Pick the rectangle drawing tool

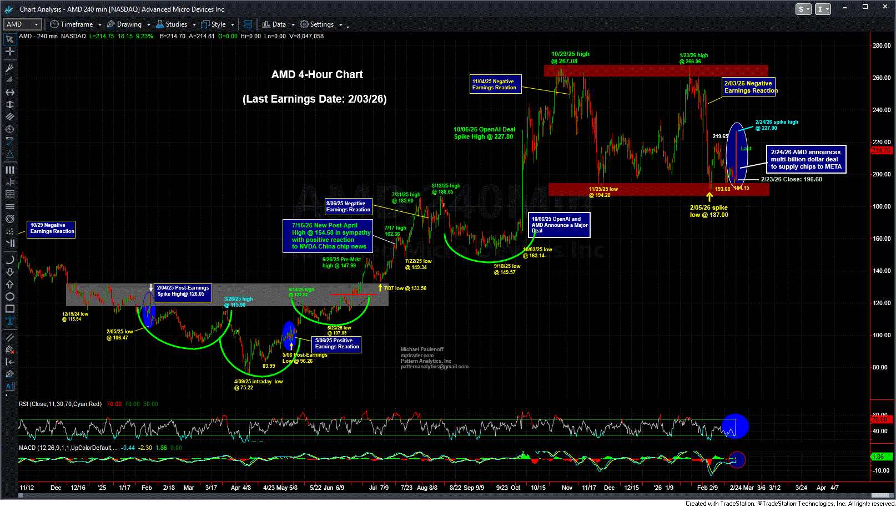click(x=9, y=309)
